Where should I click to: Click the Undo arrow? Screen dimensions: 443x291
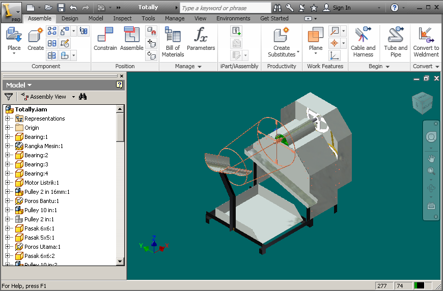click(x=73, y=8)
